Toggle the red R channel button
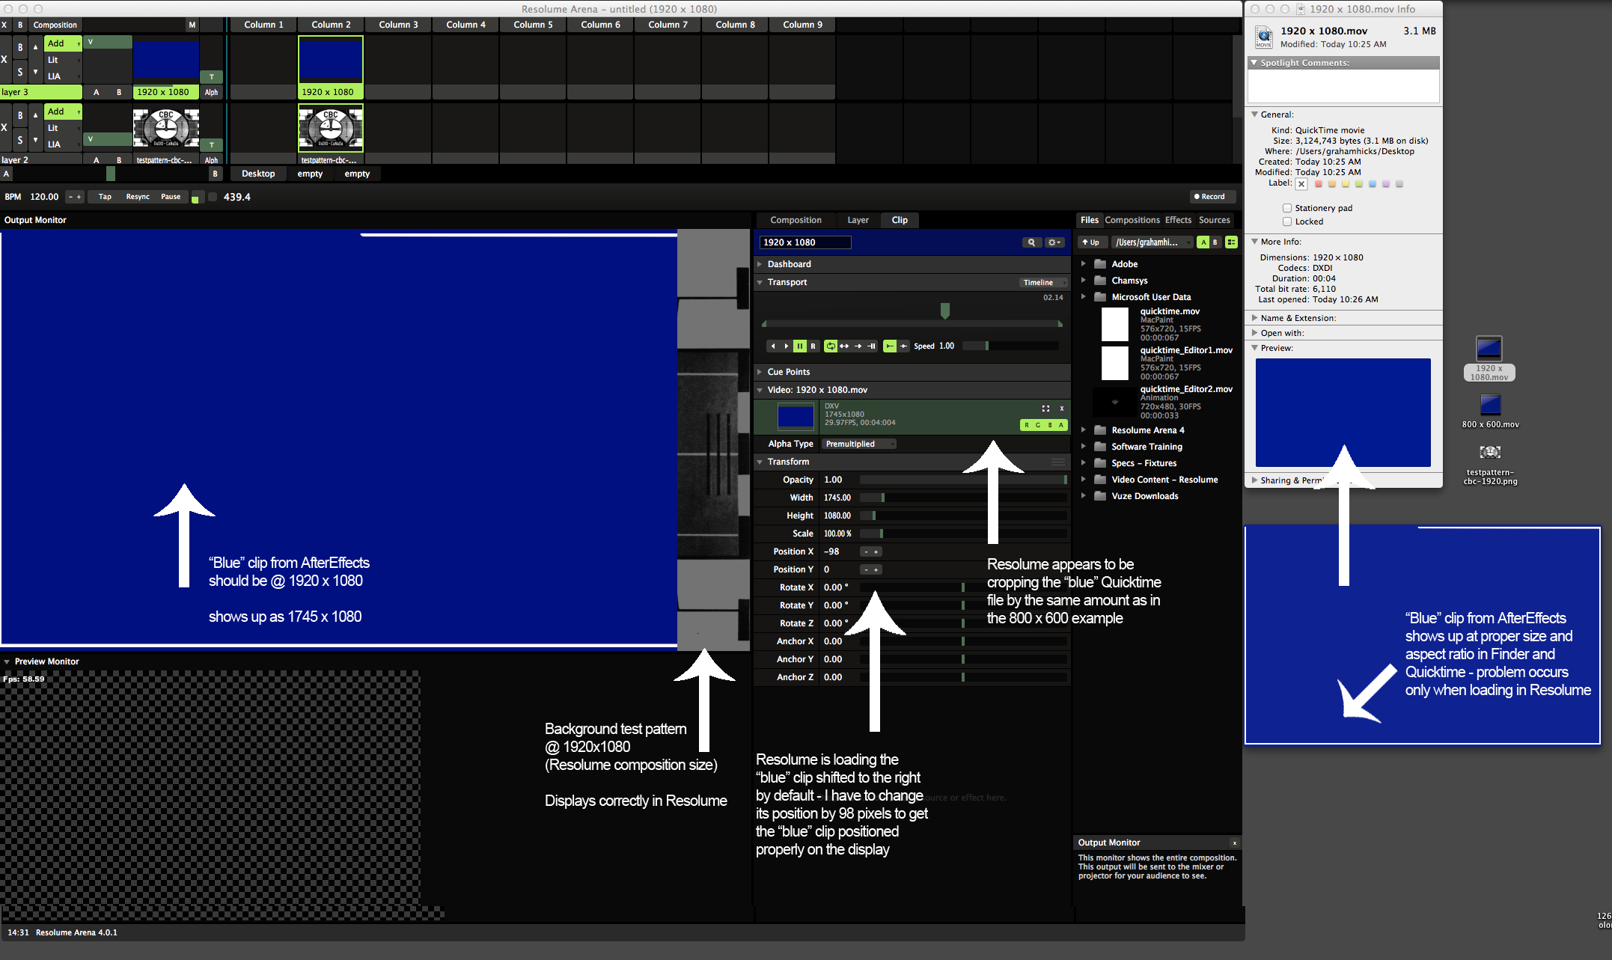 tap(1027, 425)
